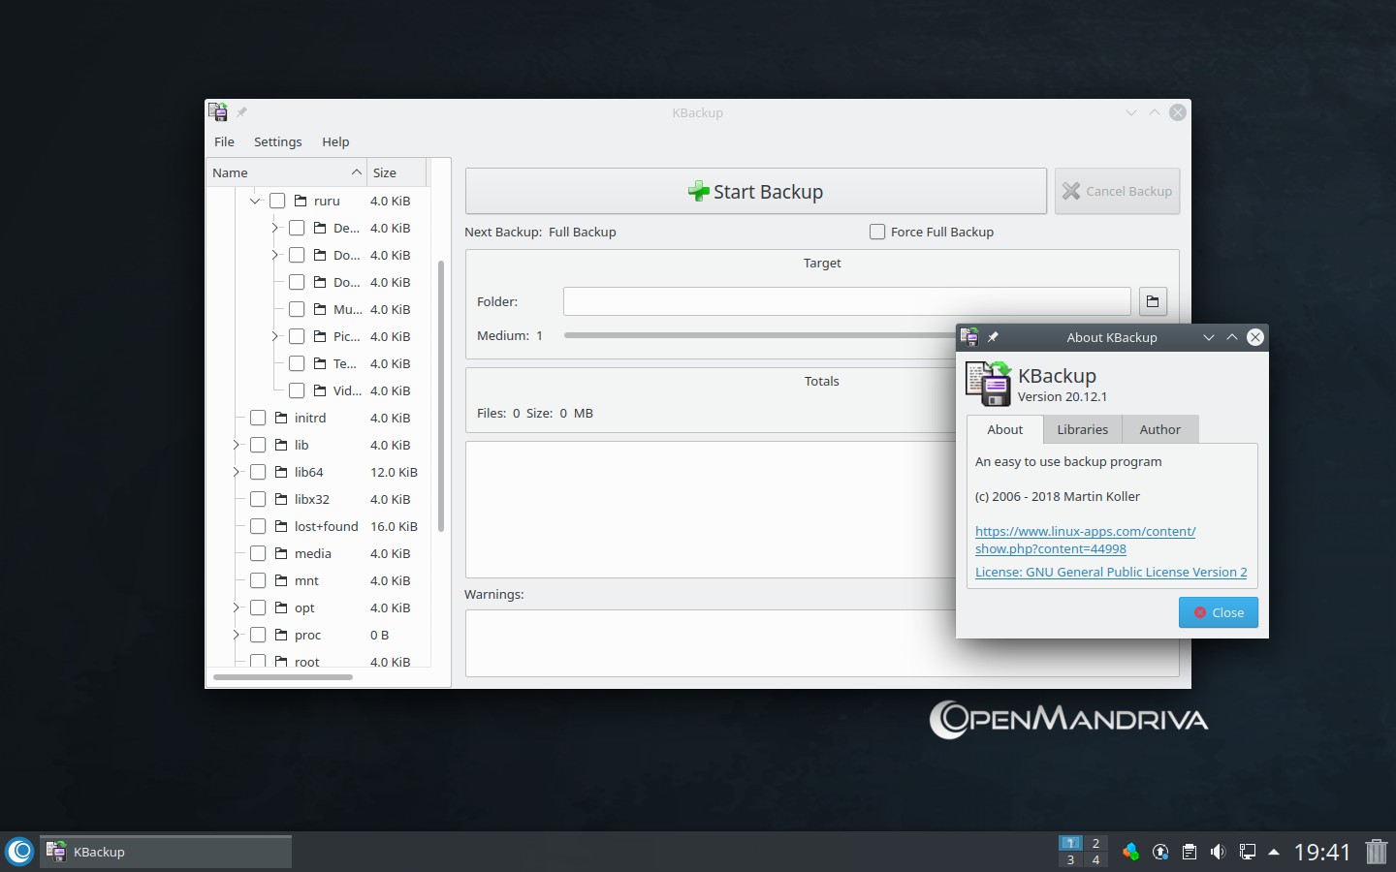Expand the De... folder tree node
Viewport: 1396px width, 872px height.
click(275, 228)
